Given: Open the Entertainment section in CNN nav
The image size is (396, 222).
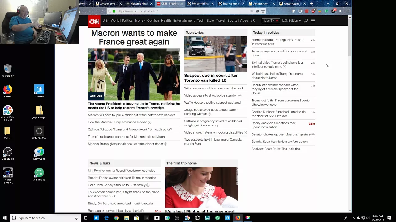Looking at the screenshot, I should [x=184, y=21].
